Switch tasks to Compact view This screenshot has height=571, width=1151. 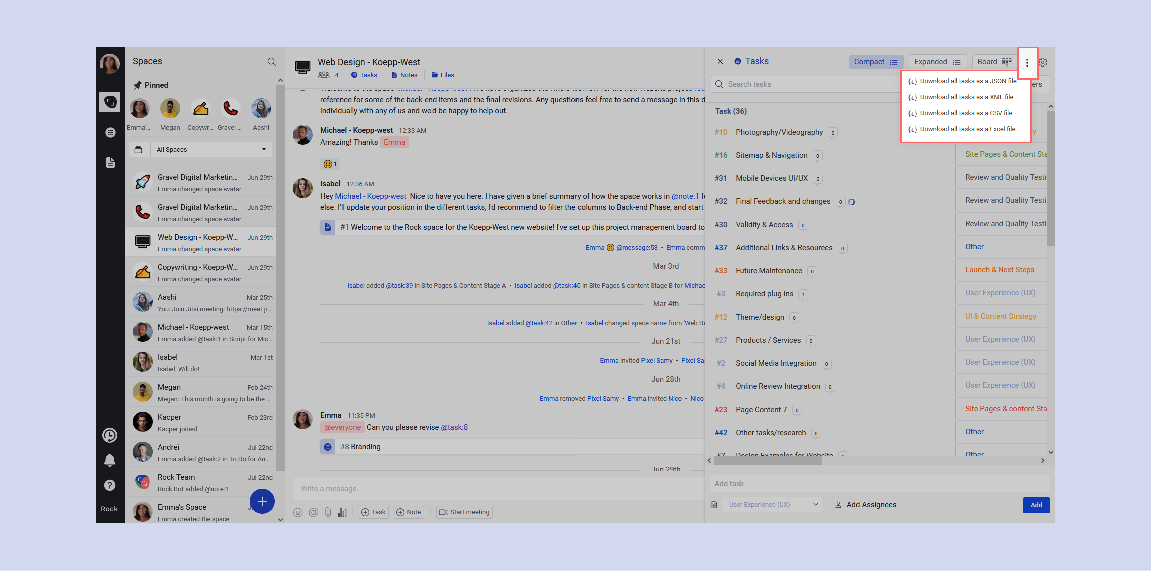(876, 62)
